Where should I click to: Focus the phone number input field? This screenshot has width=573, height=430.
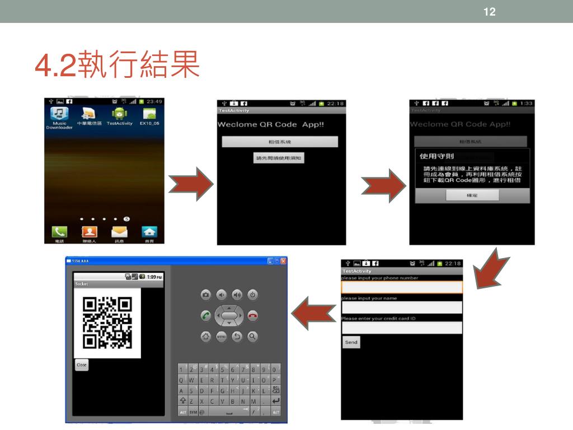tap(402, 287)
